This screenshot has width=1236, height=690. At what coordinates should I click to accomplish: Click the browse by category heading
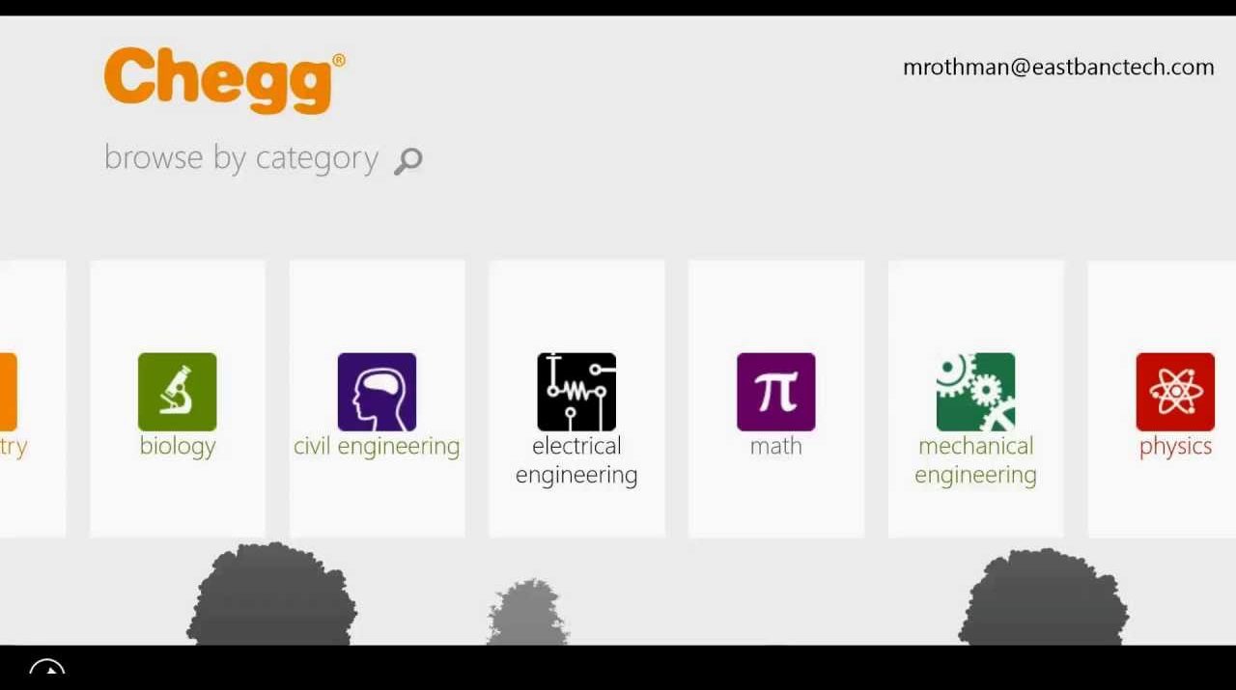coord(241,158)
